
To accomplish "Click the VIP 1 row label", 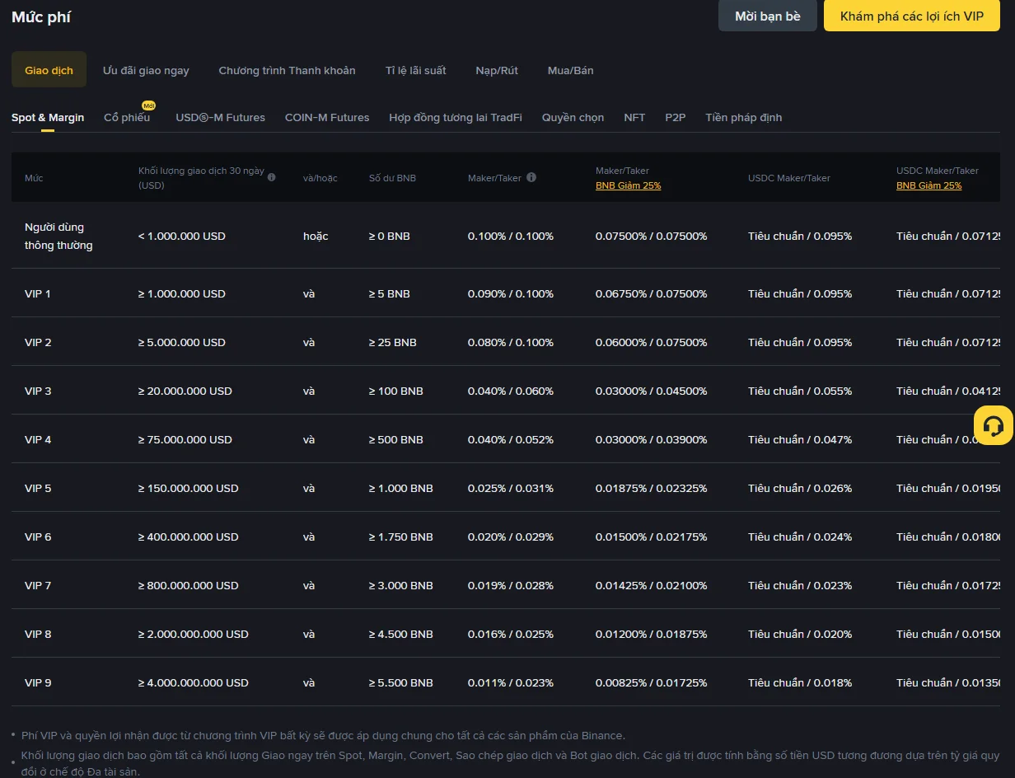I will pyautogui.click(x=38, y=293).
